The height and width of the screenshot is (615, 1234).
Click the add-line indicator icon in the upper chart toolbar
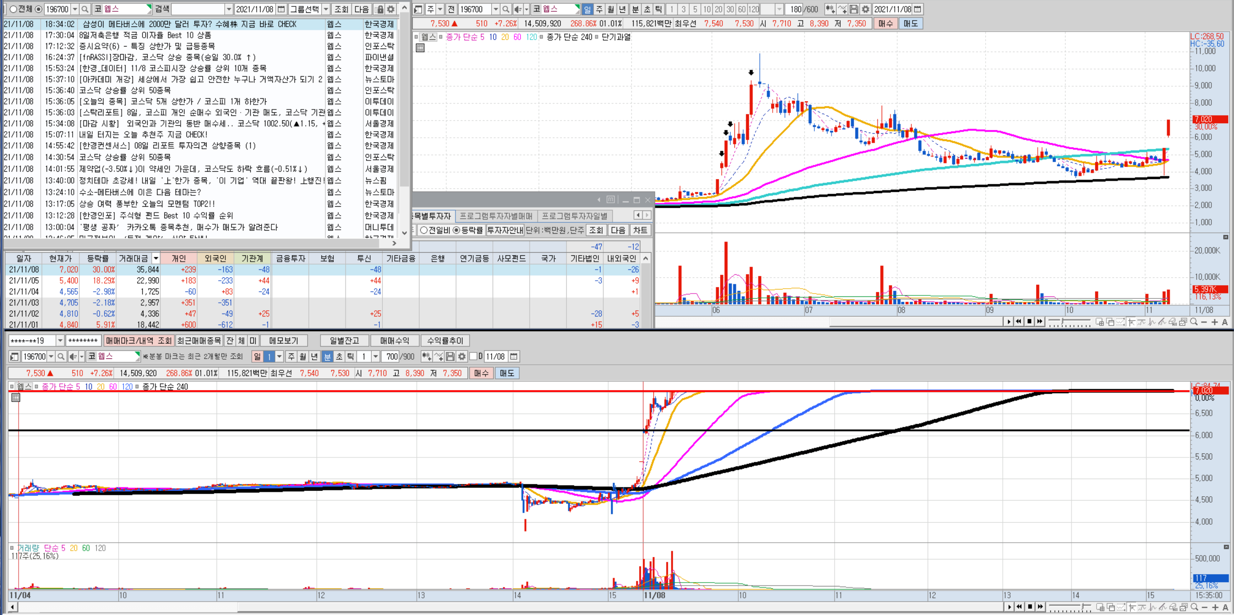tap(842, 9)
